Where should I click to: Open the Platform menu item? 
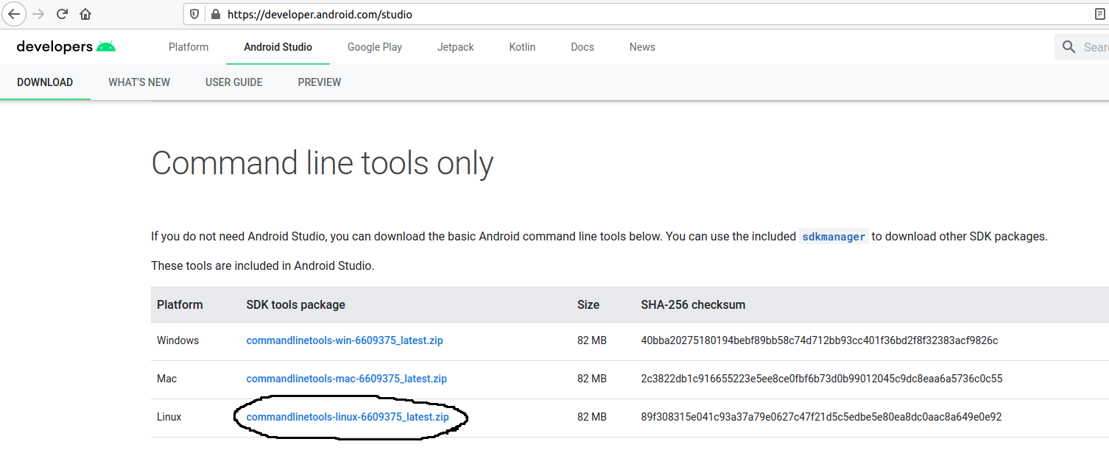(189, 47)
